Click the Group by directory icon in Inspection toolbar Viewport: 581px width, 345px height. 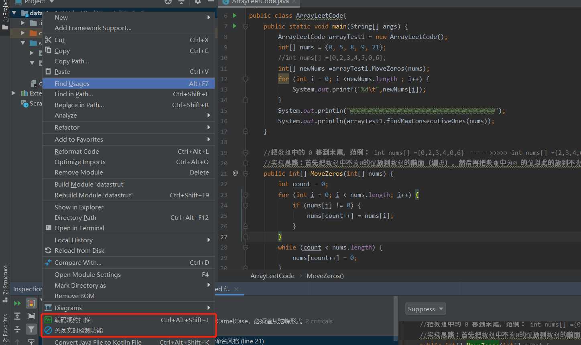click(x=31, y=316)
